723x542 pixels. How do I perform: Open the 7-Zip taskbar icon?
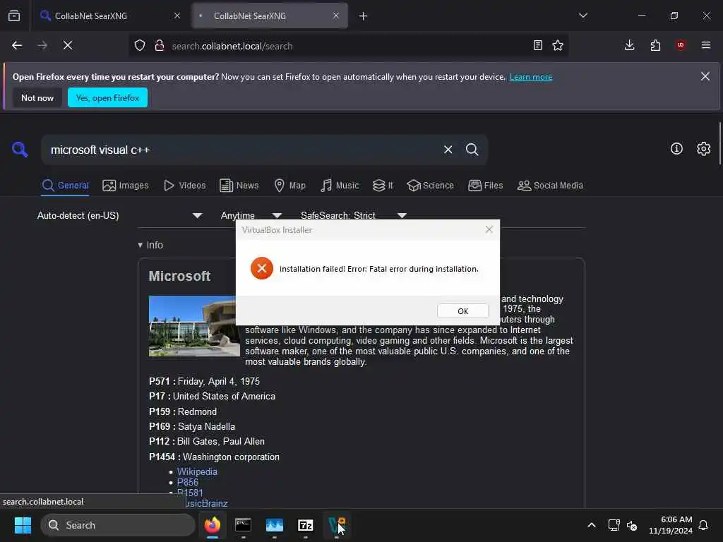pos(305,525)
